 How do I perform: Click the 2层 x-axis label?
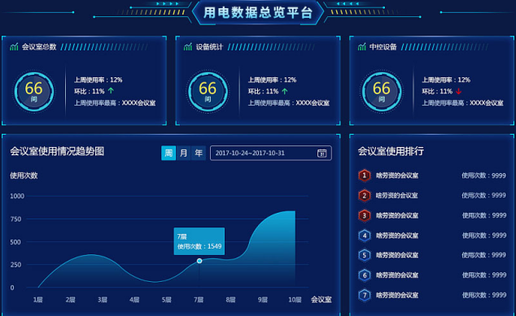[70, 300]
